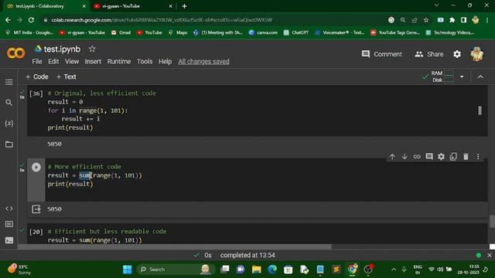Screen dimensions: 495x278
Task: Copy link to the selected cell
Action: (417, 157)
